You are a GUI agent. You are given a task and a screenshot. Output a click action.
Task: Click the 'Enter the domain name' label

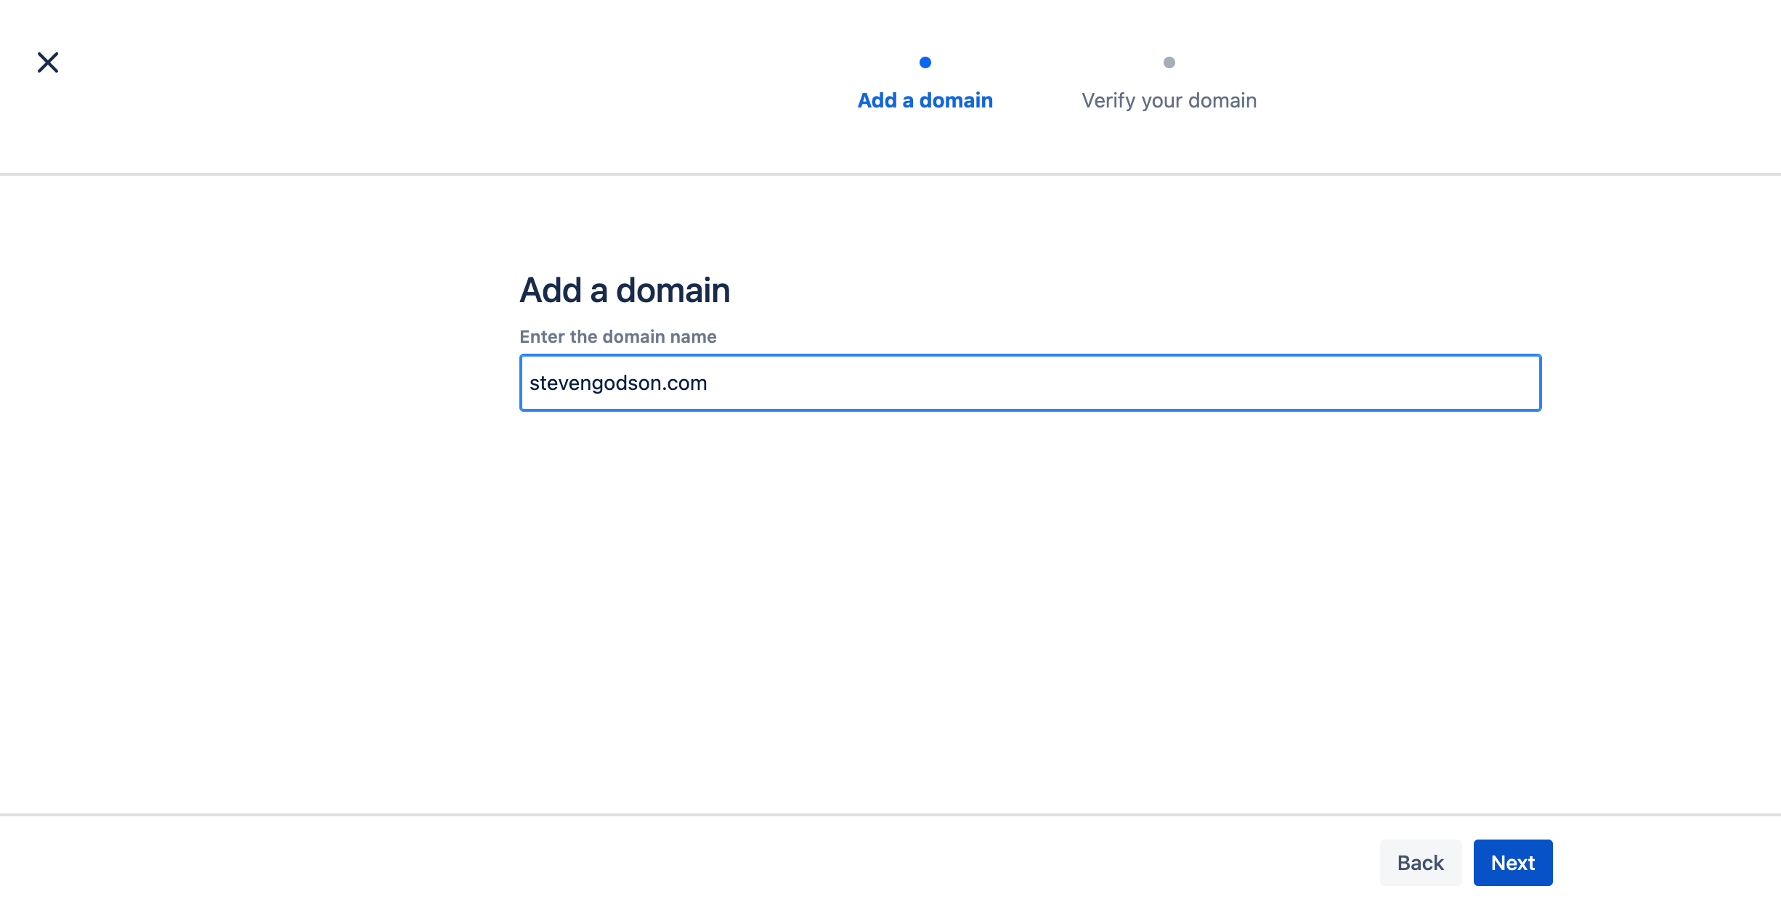[x=617, y=336]
